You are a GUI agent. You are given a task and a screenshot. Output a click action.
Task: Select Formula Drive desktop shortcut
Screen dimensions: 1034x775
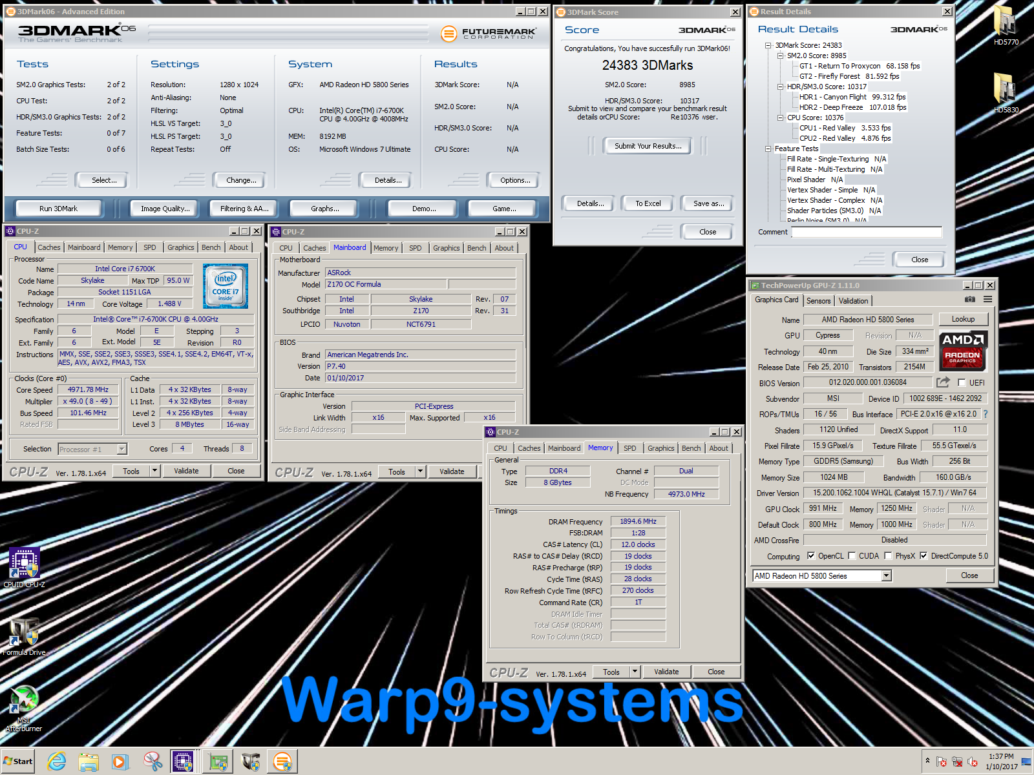(25, 637)
